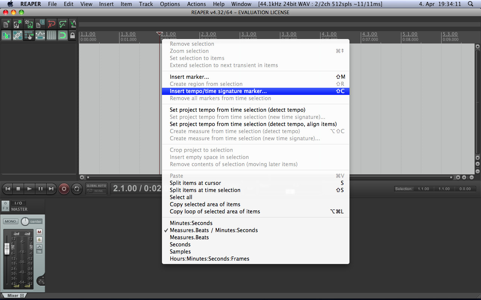The height and width of the screenshot is (300, 481).
Task: Select Measures.Beats / Minutes:Seconds format
Action: [256, 230]
